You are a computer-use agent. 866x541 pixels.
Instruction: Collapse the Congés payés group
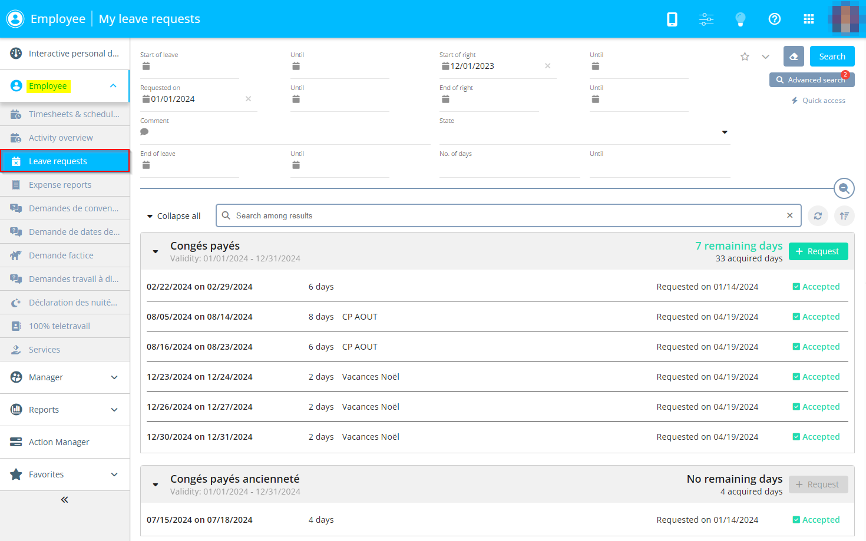(x=156, y=251)
